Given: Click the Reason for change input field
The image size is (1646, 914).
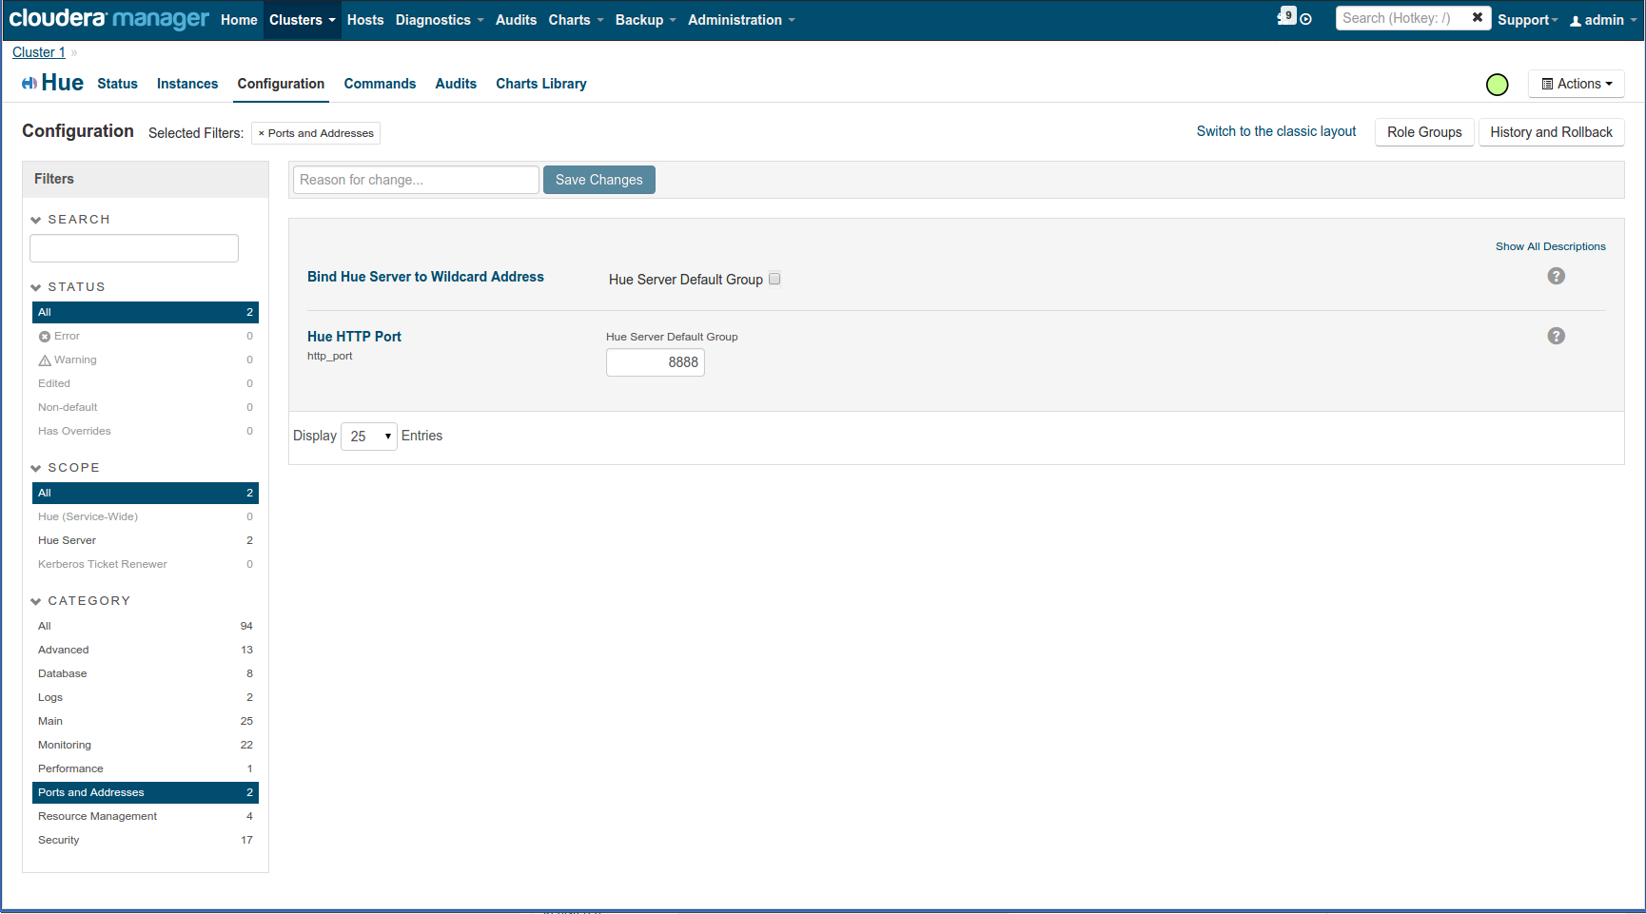Looking at the screenshot, I should click(416, 180).
